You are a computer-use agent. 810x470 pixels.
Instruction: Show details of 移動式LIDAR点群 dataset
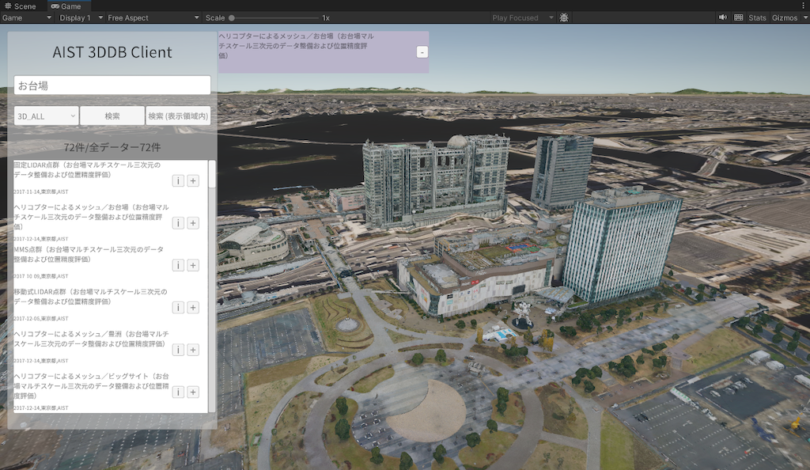[178, 308]
